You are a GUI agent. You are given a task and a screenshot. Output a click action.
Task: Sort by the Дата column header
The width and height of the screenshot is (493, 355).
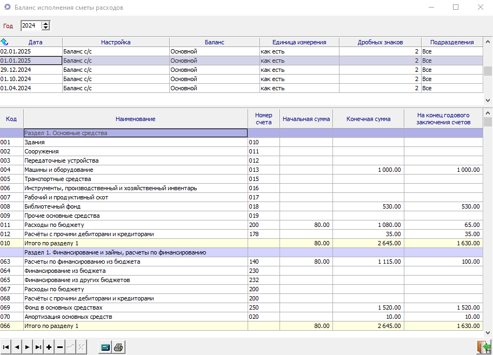pyautogui.click(x=36, y=42)
